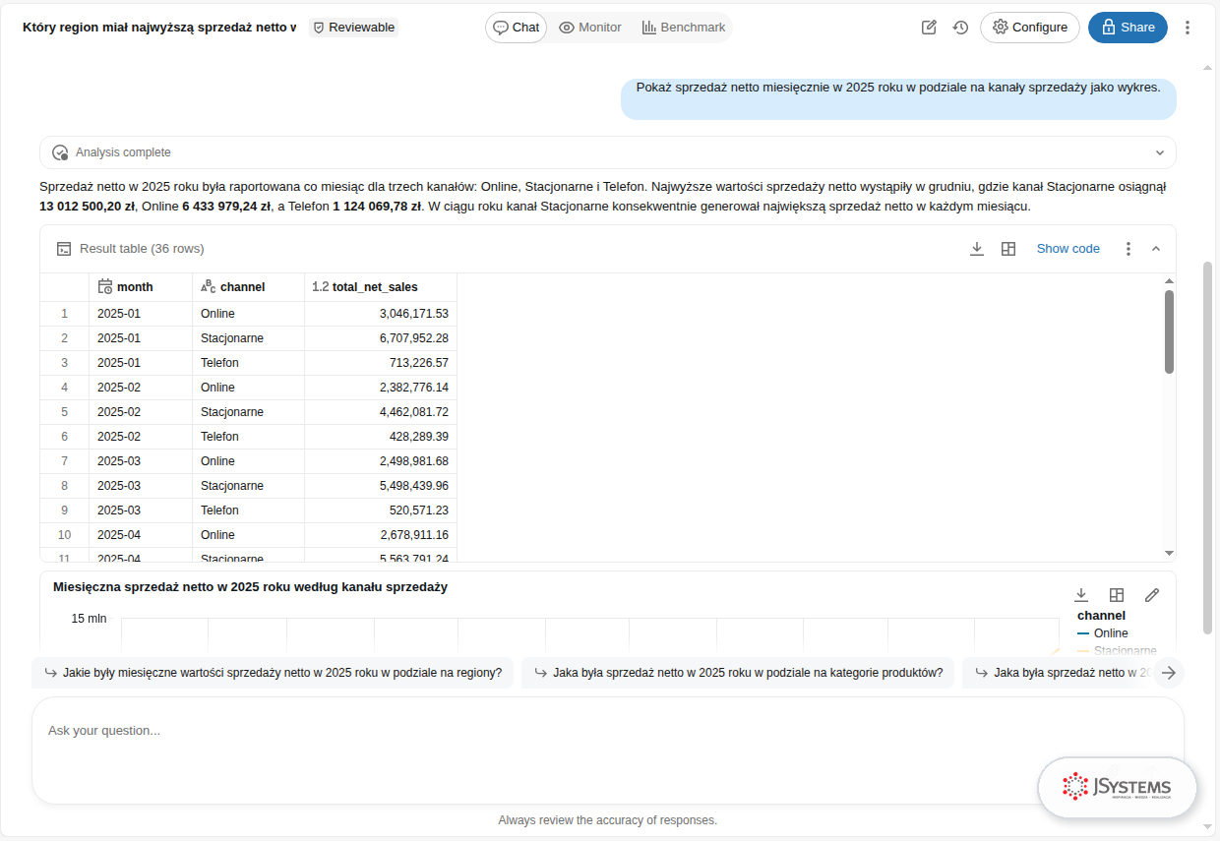
Task: Show more suggestions with the right arrow
Action: pos(1169,673)
